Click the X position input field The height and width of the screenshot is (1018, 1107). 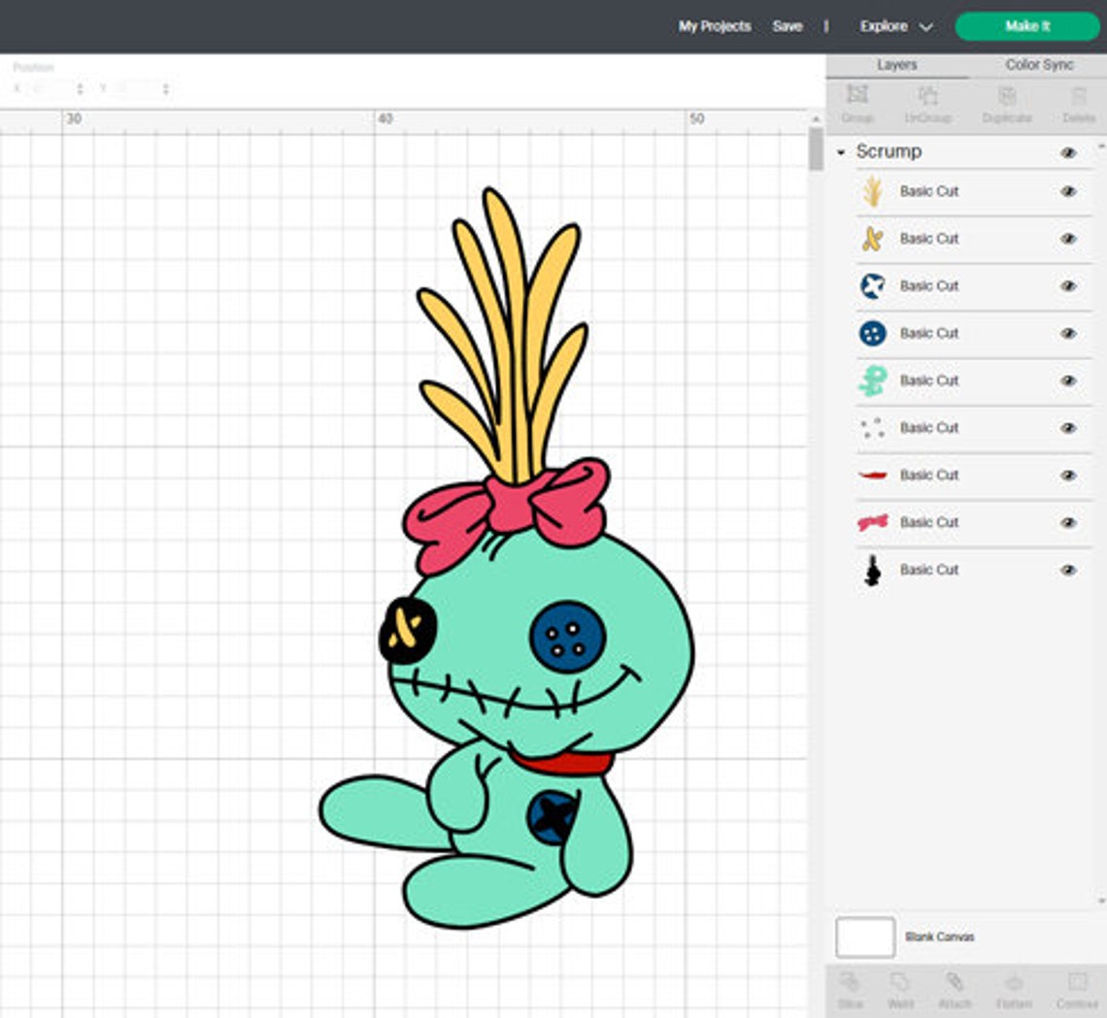tap(51, 89)
